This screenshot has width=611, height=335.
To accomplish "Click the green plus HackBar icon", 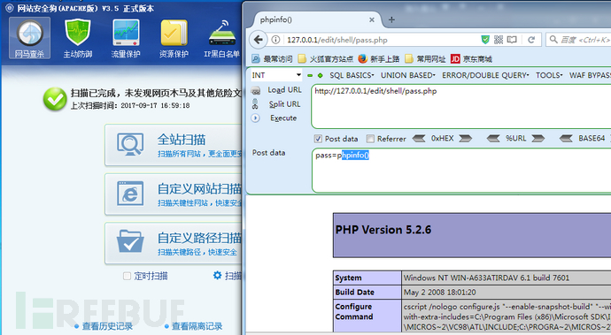I will 321,75.
